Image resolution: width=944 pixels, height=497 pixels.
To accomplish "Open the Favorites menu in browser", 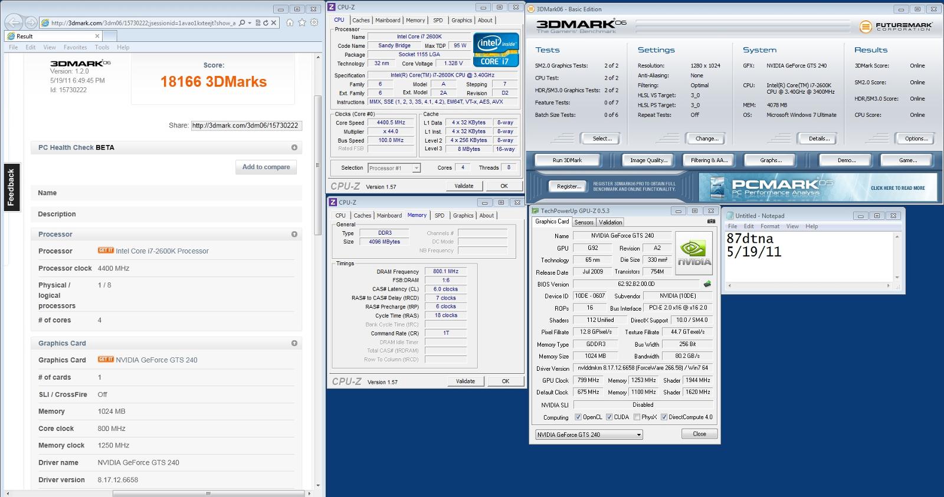I will pyautogui.click(x=75, y=47).
